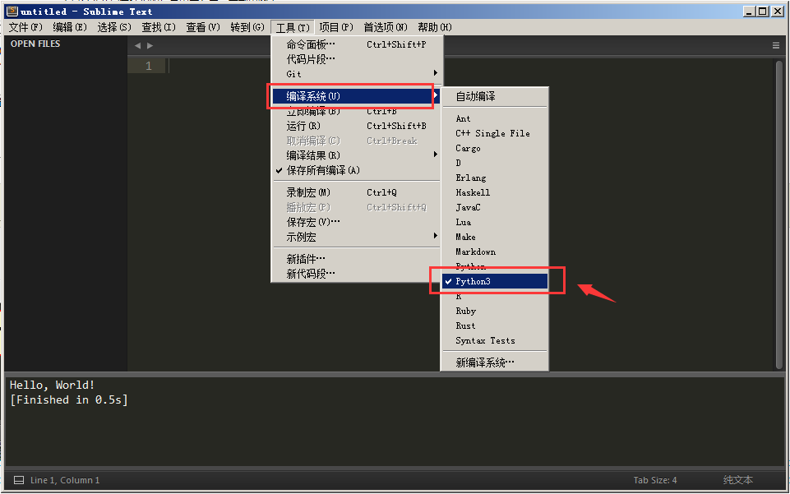Open tab options hamburger icon
790x494 pixels.
(x=776, y=45)
